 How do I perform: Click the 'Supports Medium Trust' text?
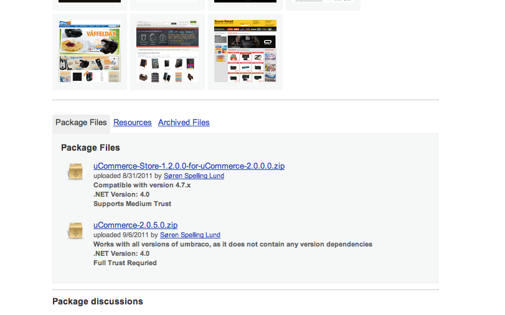click(x=133, y=204)
